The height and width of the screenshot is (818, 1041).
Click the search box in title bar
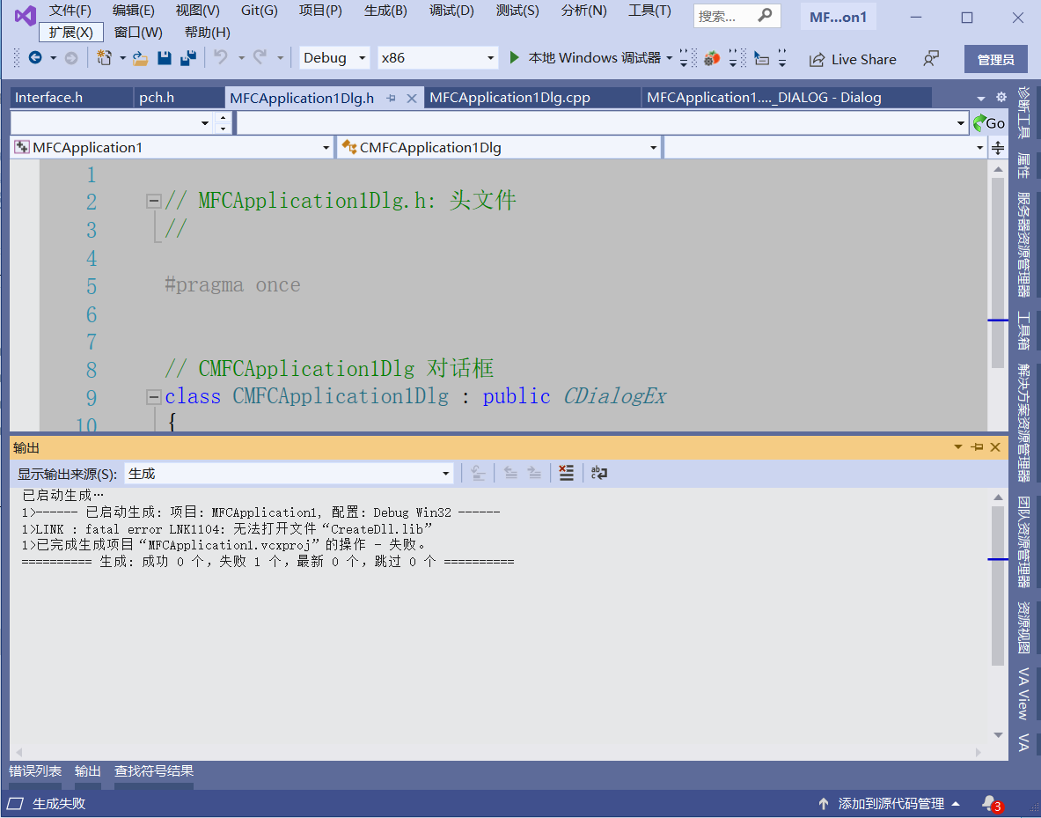[x=737, y=16]
